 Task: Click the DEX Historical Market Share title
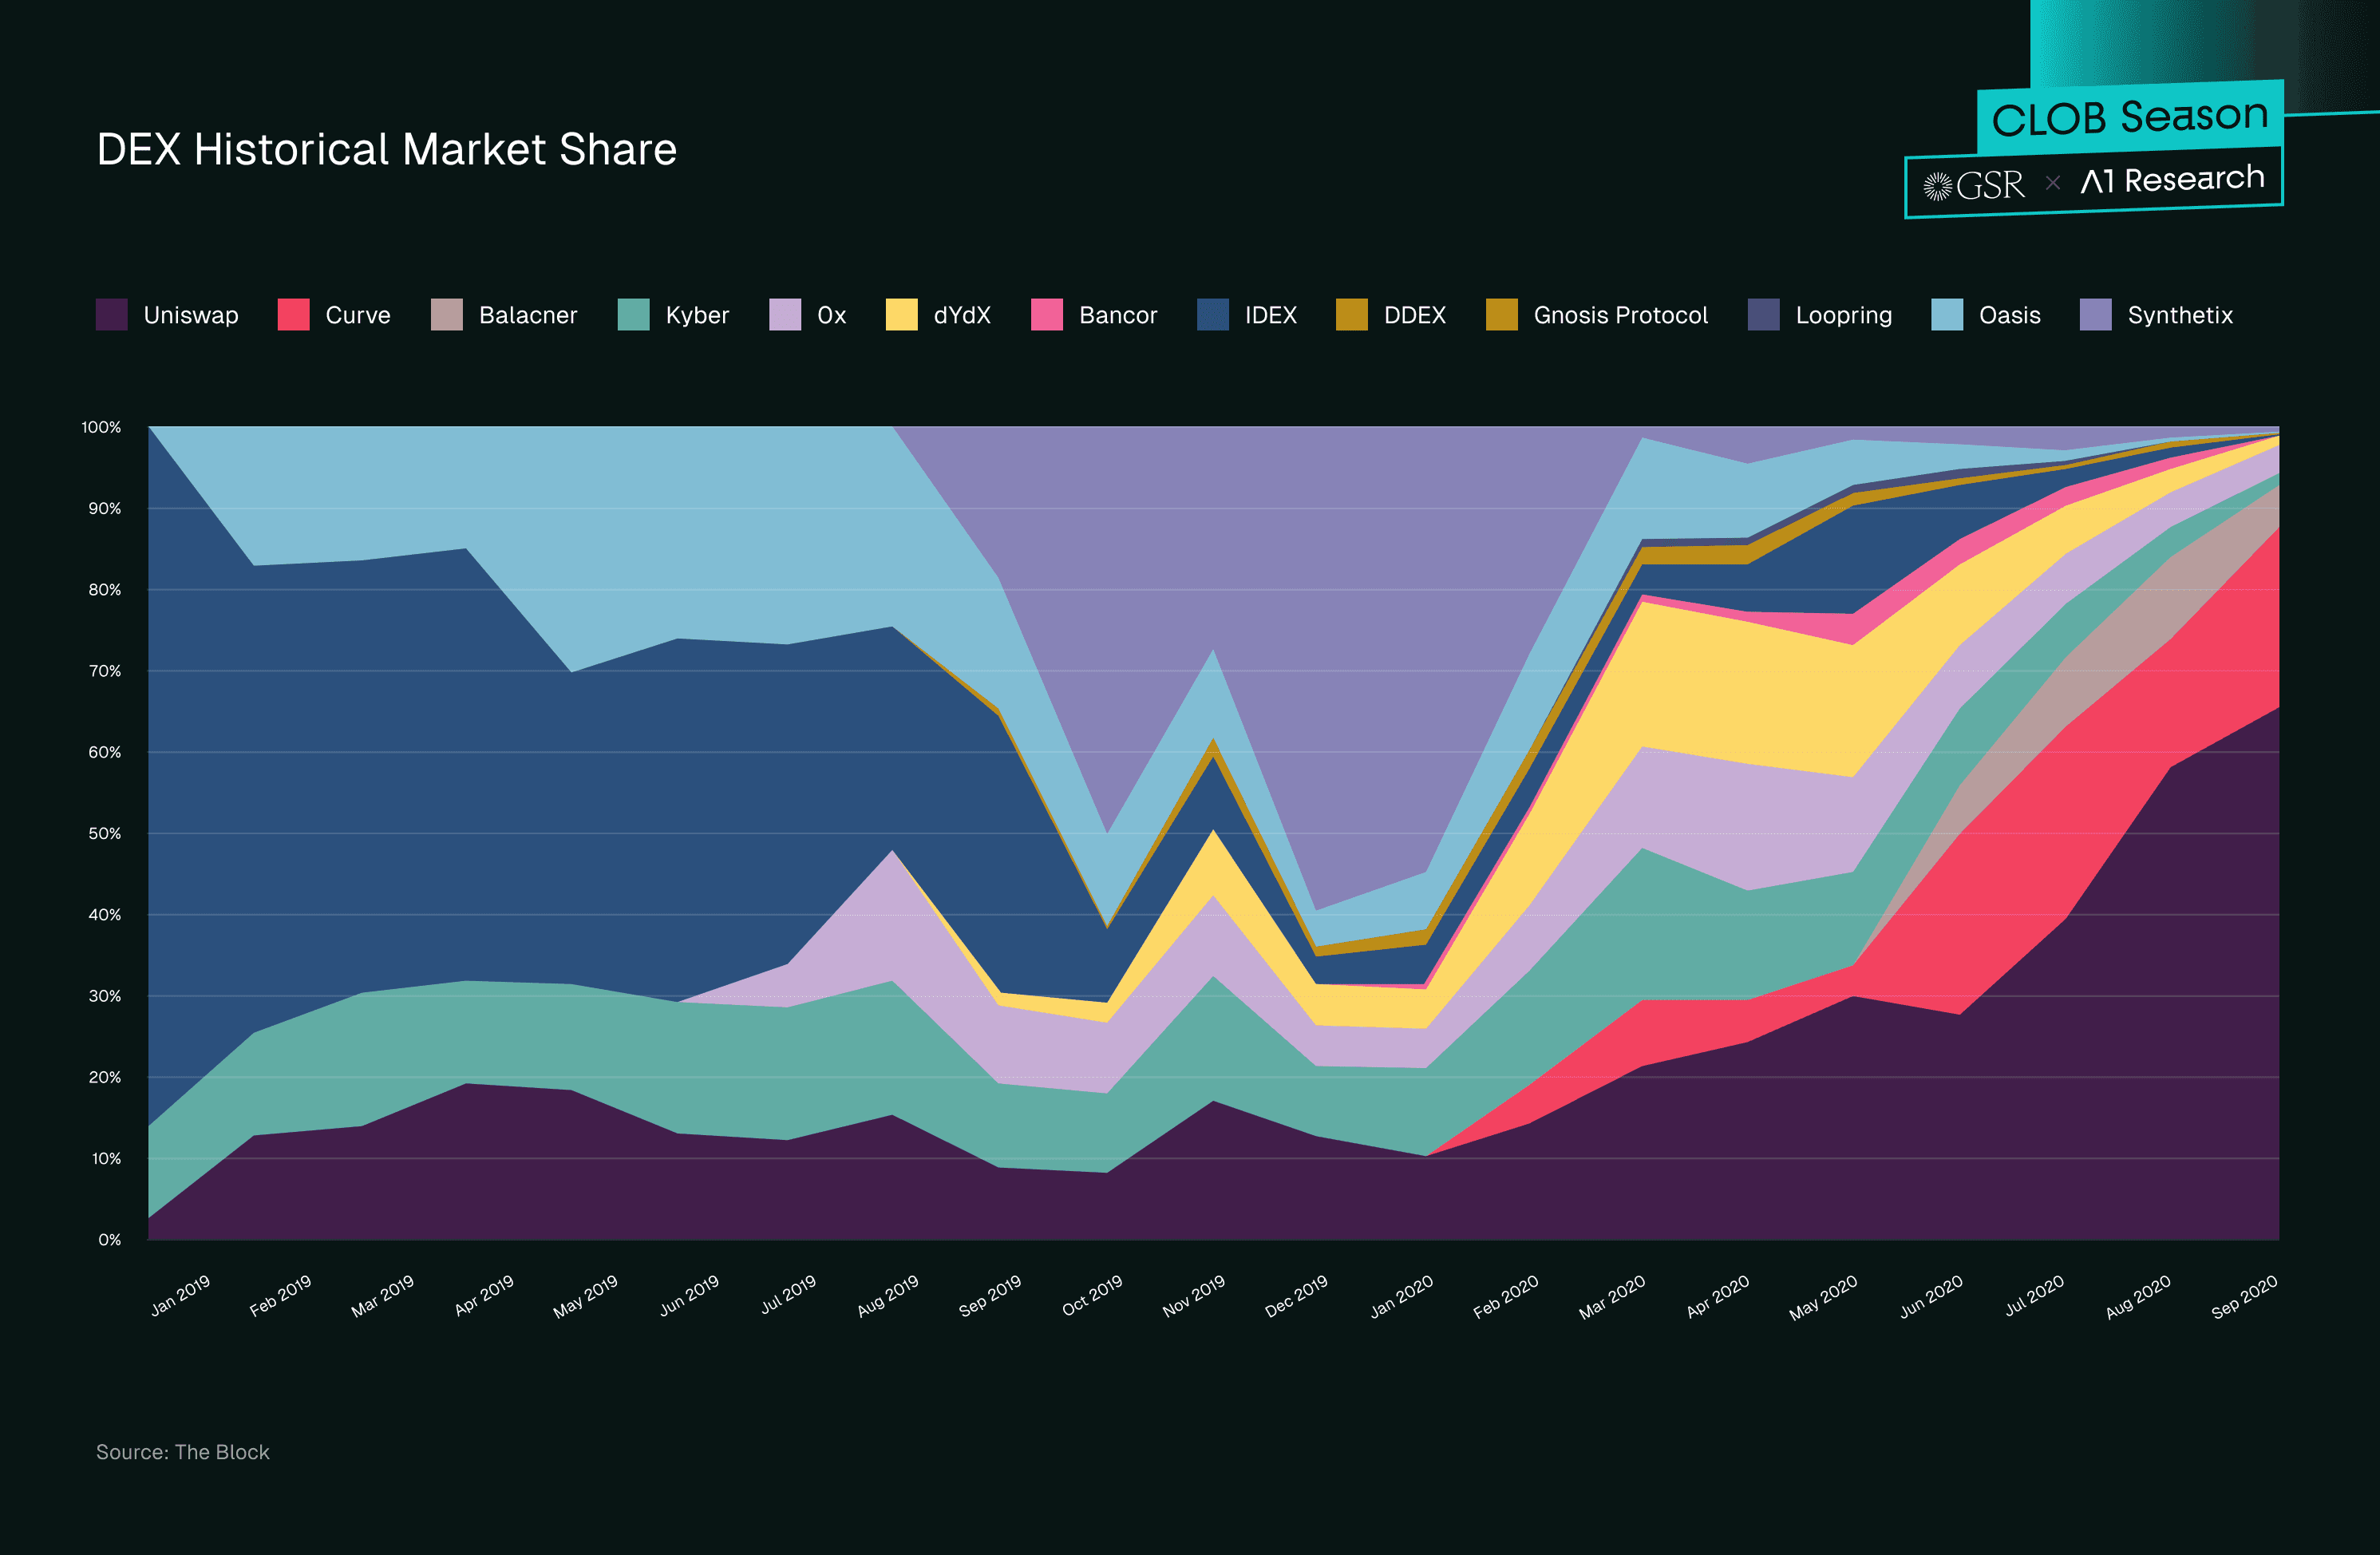(387, 149)
